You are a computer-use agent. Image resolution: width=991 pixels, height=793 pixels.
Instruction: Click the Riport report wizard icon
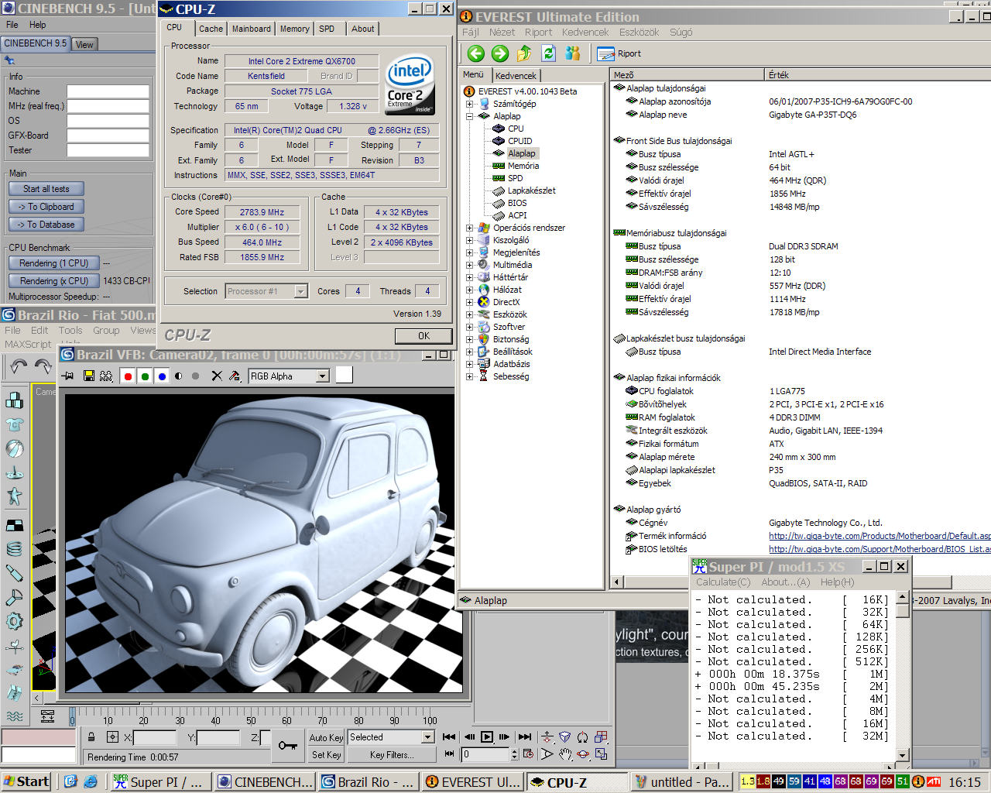[x=606, y=53]
